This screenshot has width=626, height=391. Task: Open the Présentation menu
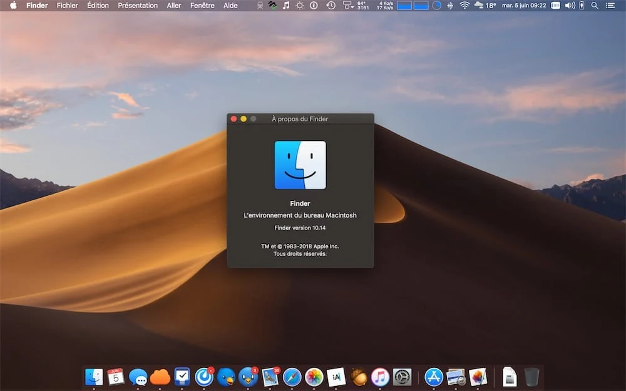[138, 6]
